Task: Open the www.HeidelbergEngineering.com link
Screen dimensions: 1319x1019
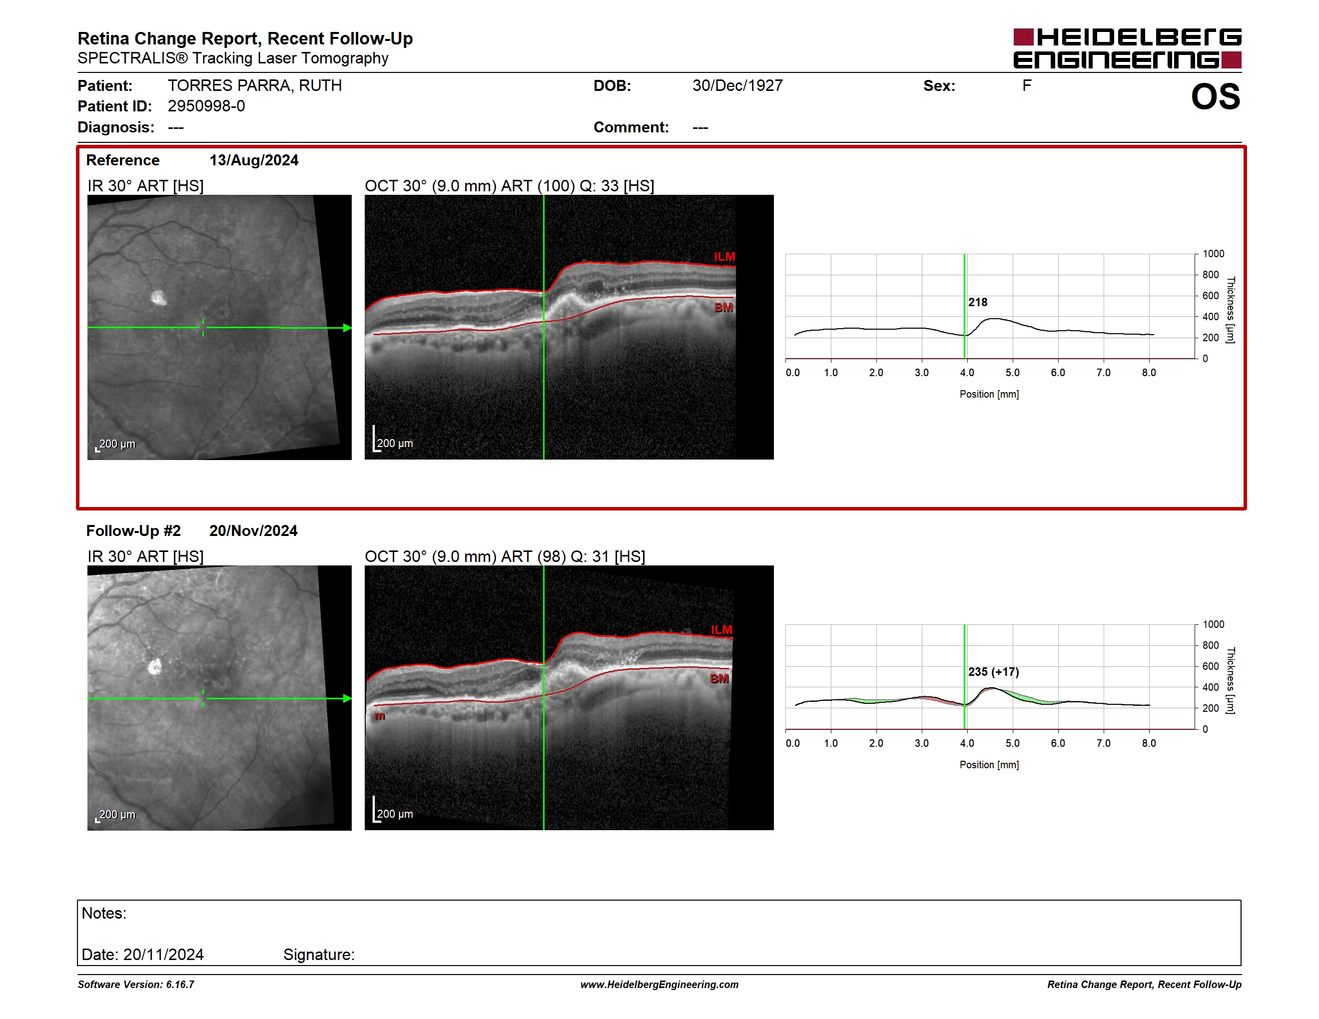Action: click(659, 985)
